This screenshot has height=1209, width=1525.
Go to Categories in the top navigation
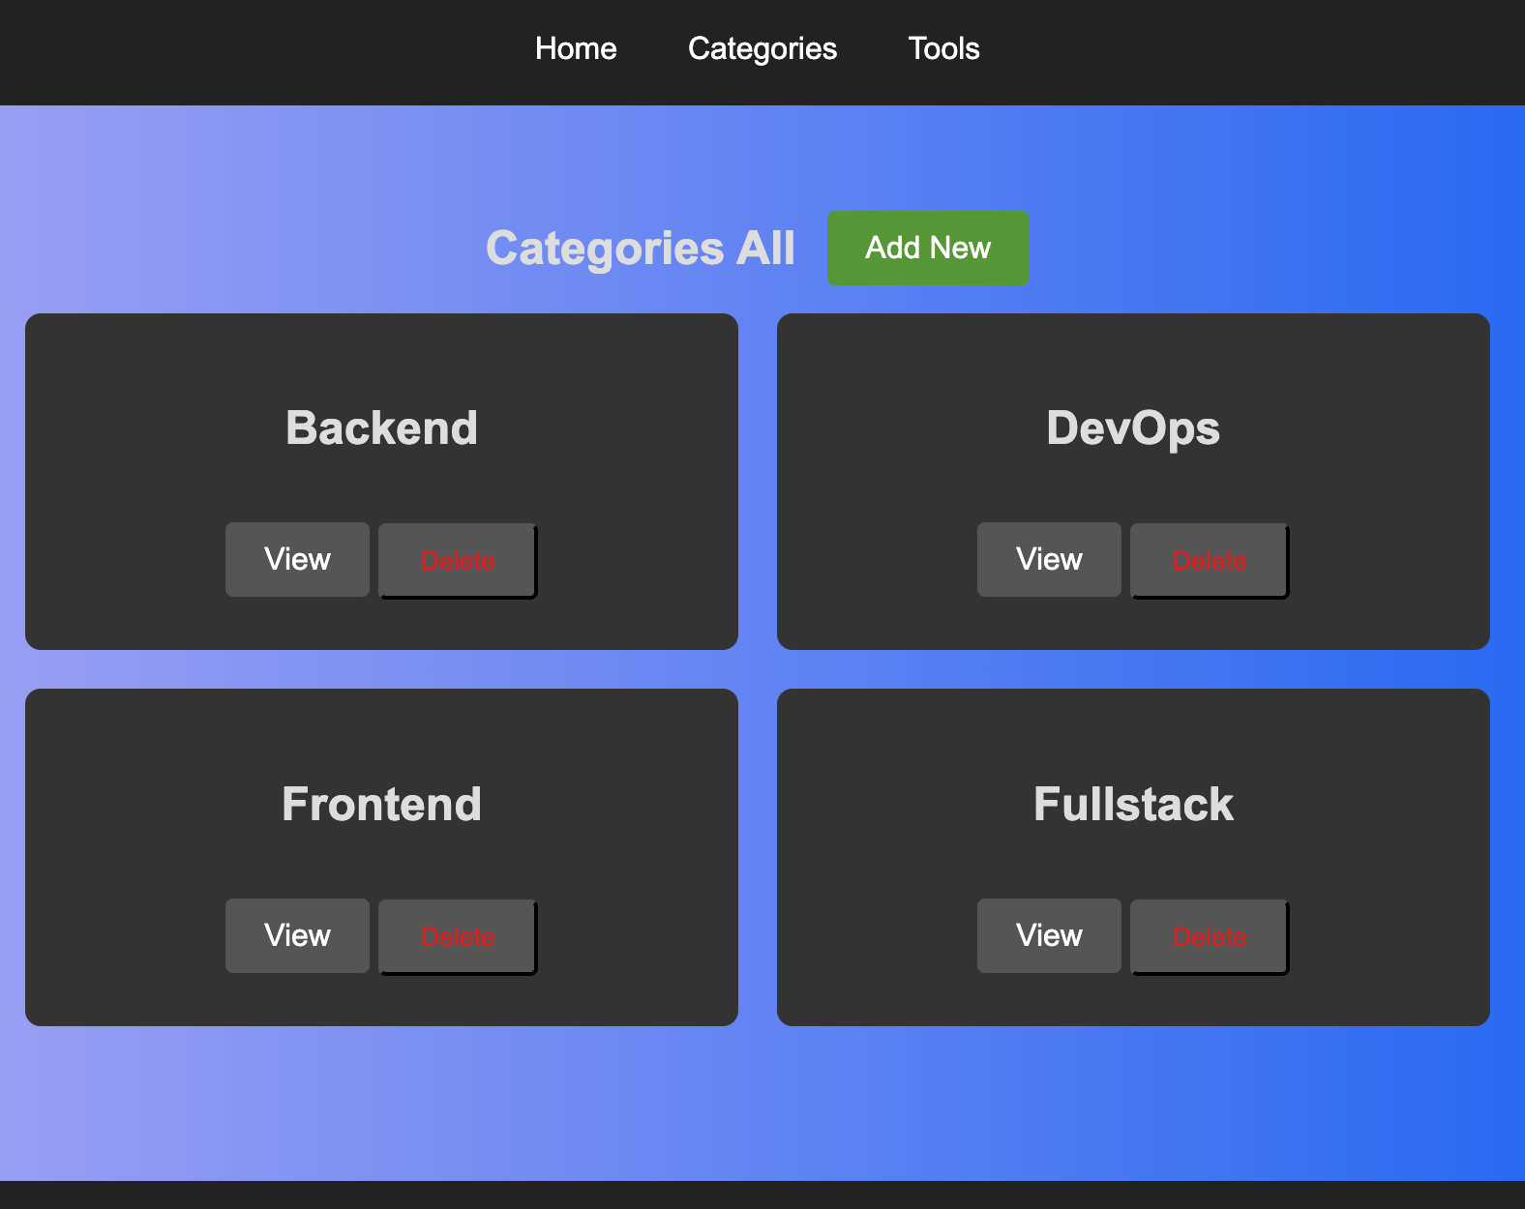[x=762, y=48]
